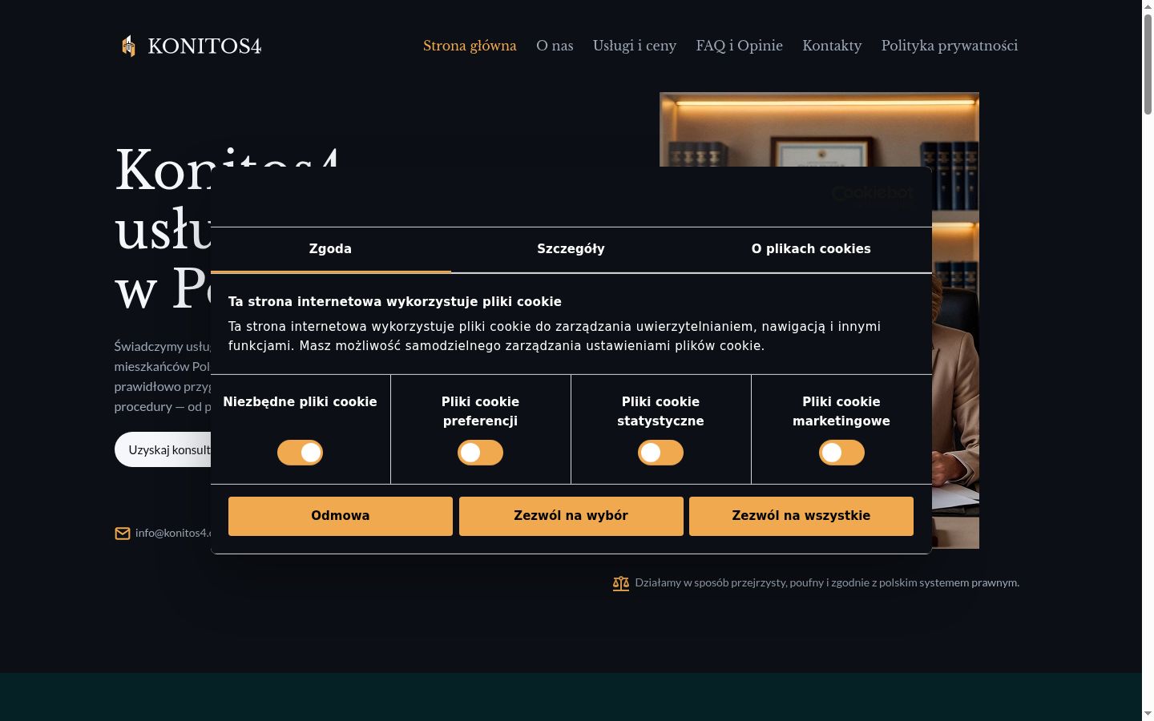Click the page vertical scrollbar thumb
Screen dimensions: 1154x721
[1148, 64]
